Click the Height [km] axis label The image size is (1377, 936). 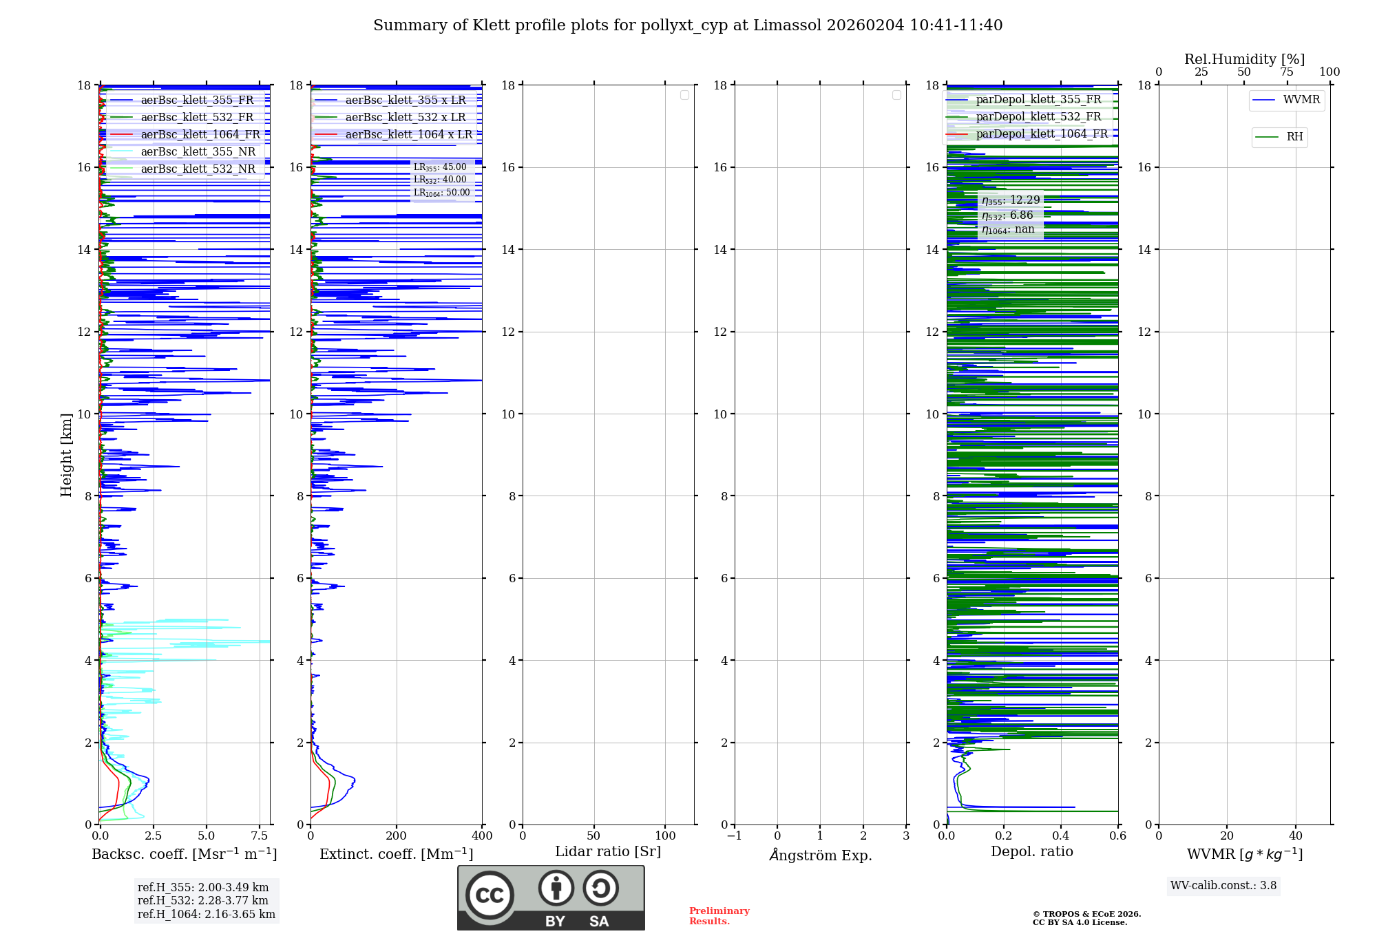click(x=66, y=455)
